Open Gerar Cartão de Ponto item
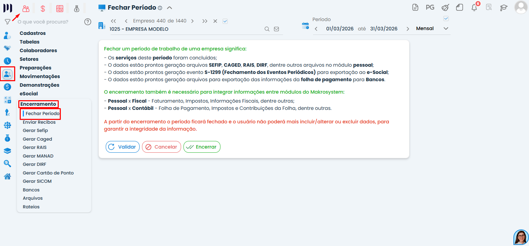 tap(48, 173)
